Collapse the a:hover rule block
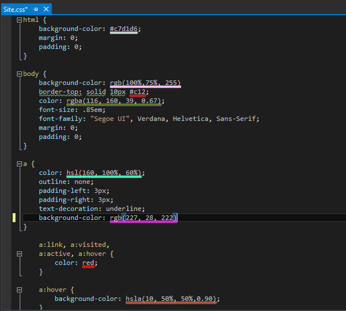 tap(19, 290)
